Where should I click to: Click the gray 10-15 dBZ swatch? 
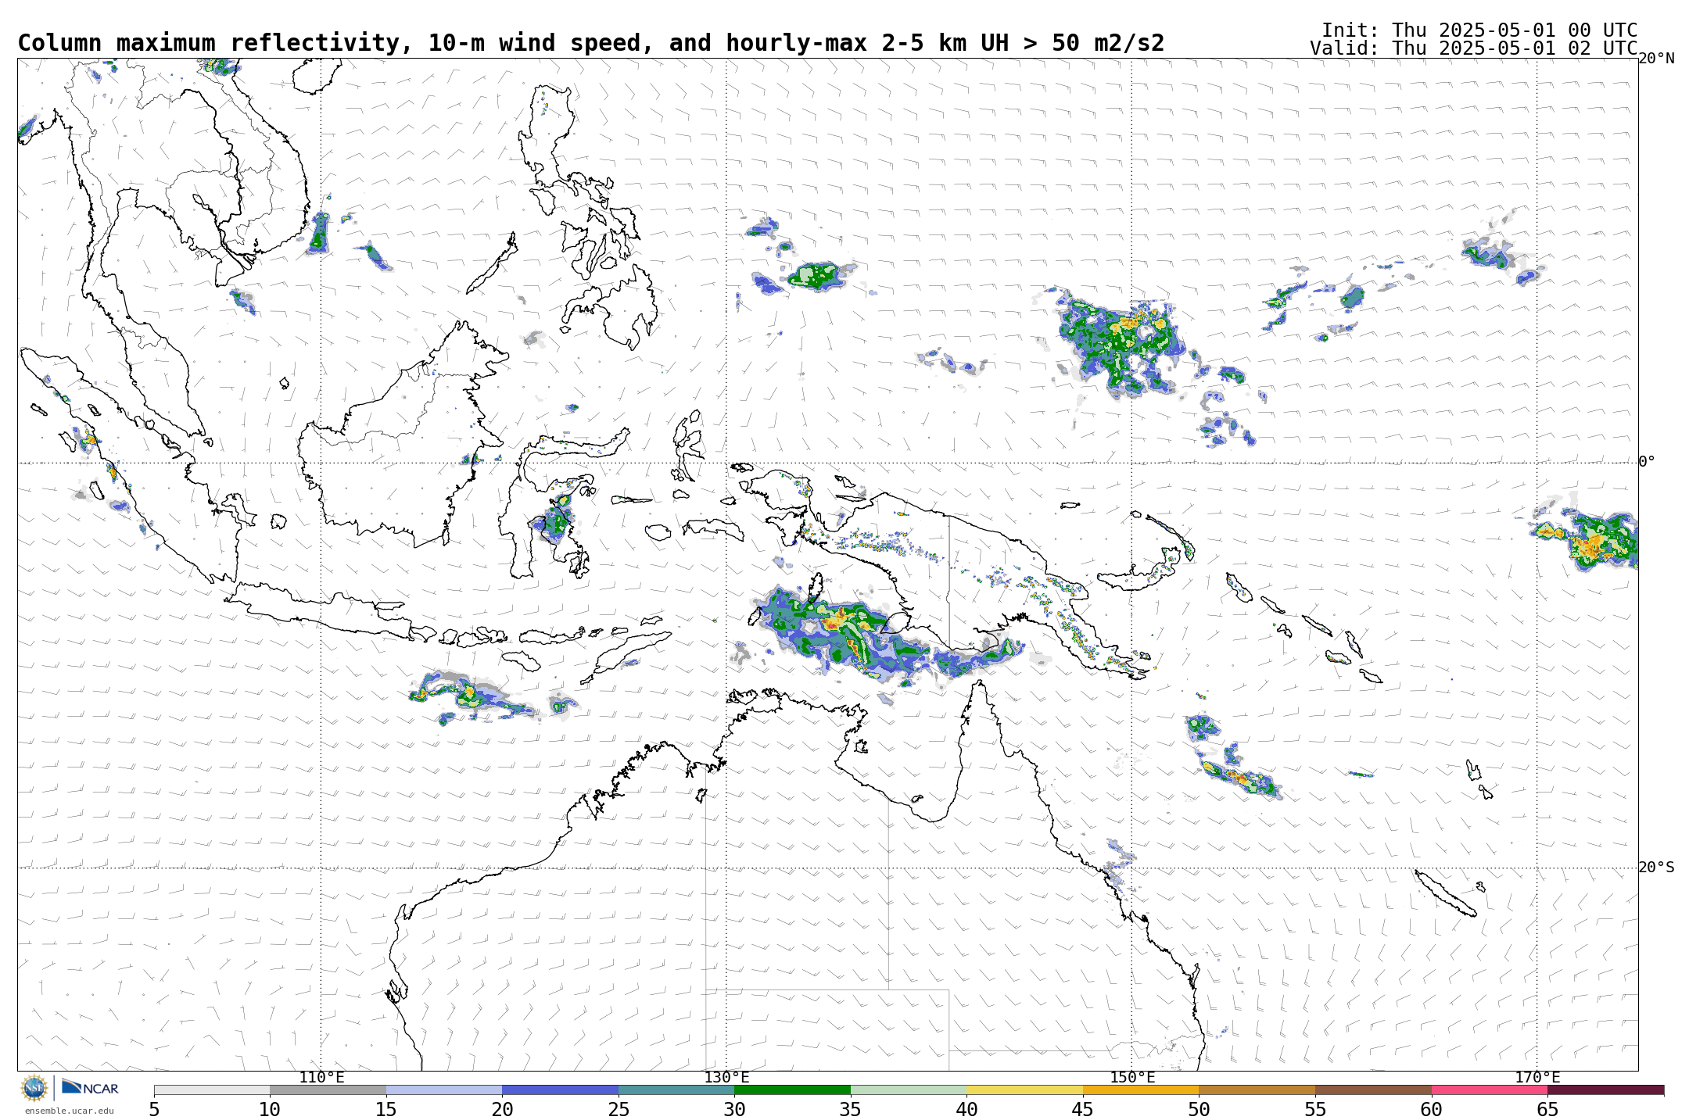point(328,1090)
